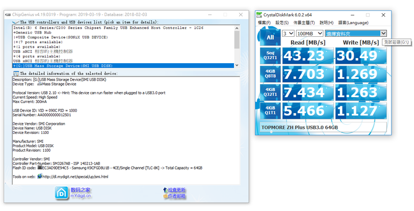Image resolution: width=414 pixels, height=211 pixels.
Task: Click device list scrollbar up arrow
Action: pos(236,28)
